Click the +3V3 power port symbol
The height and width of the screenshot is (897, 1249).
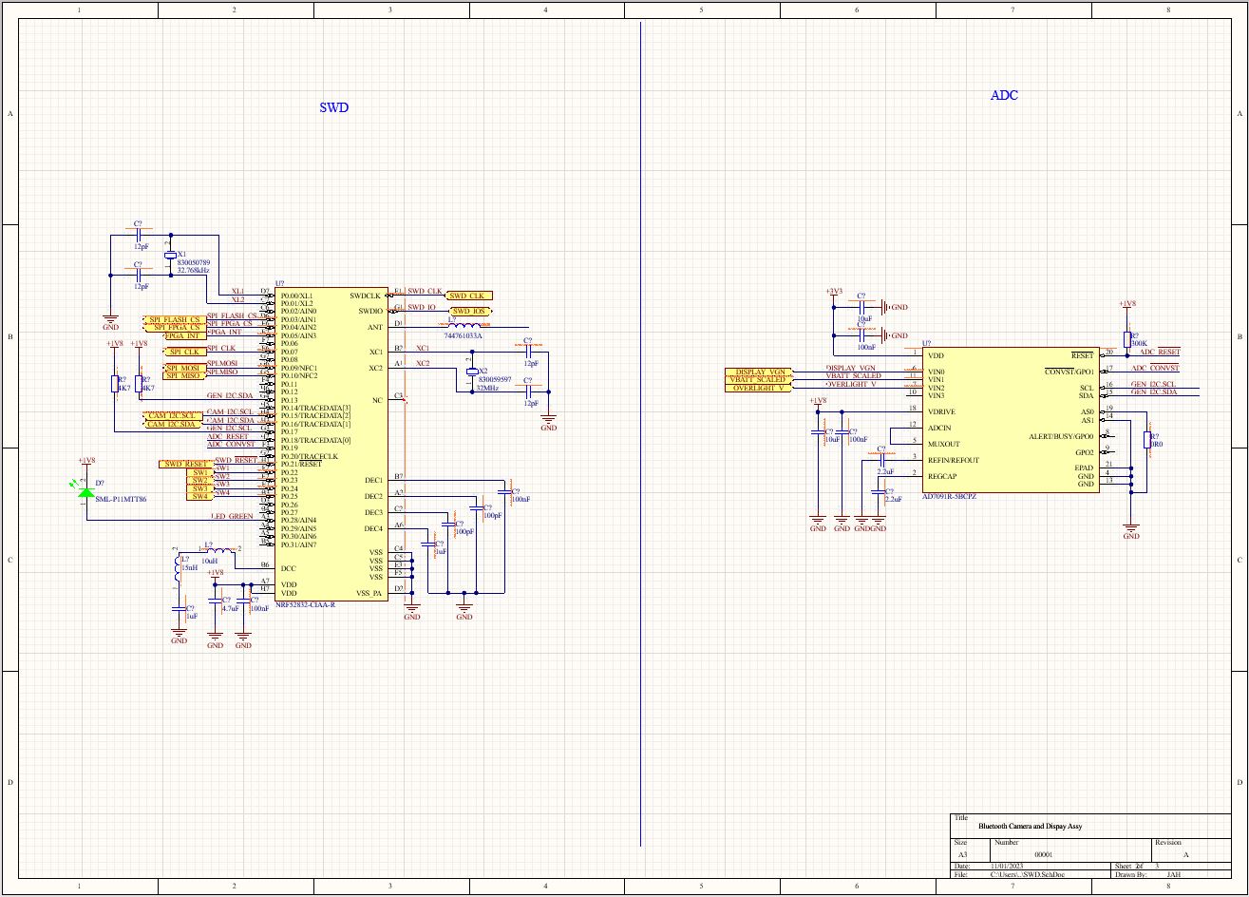point(833,293)
